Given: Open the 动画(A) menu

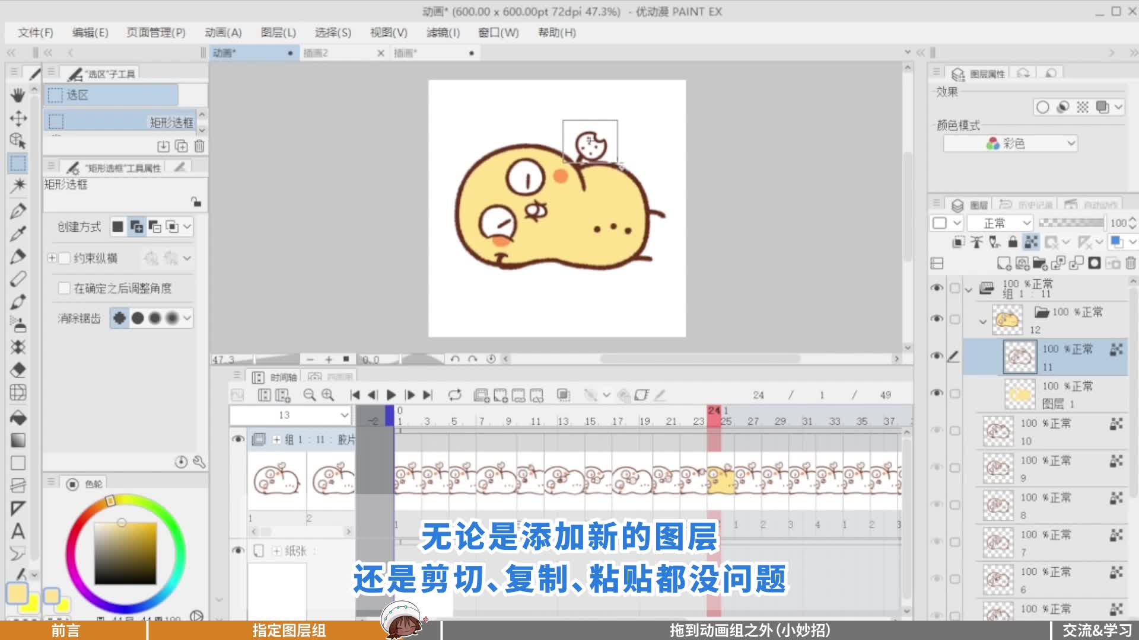Looking at the screenshot, I should 223,33.
